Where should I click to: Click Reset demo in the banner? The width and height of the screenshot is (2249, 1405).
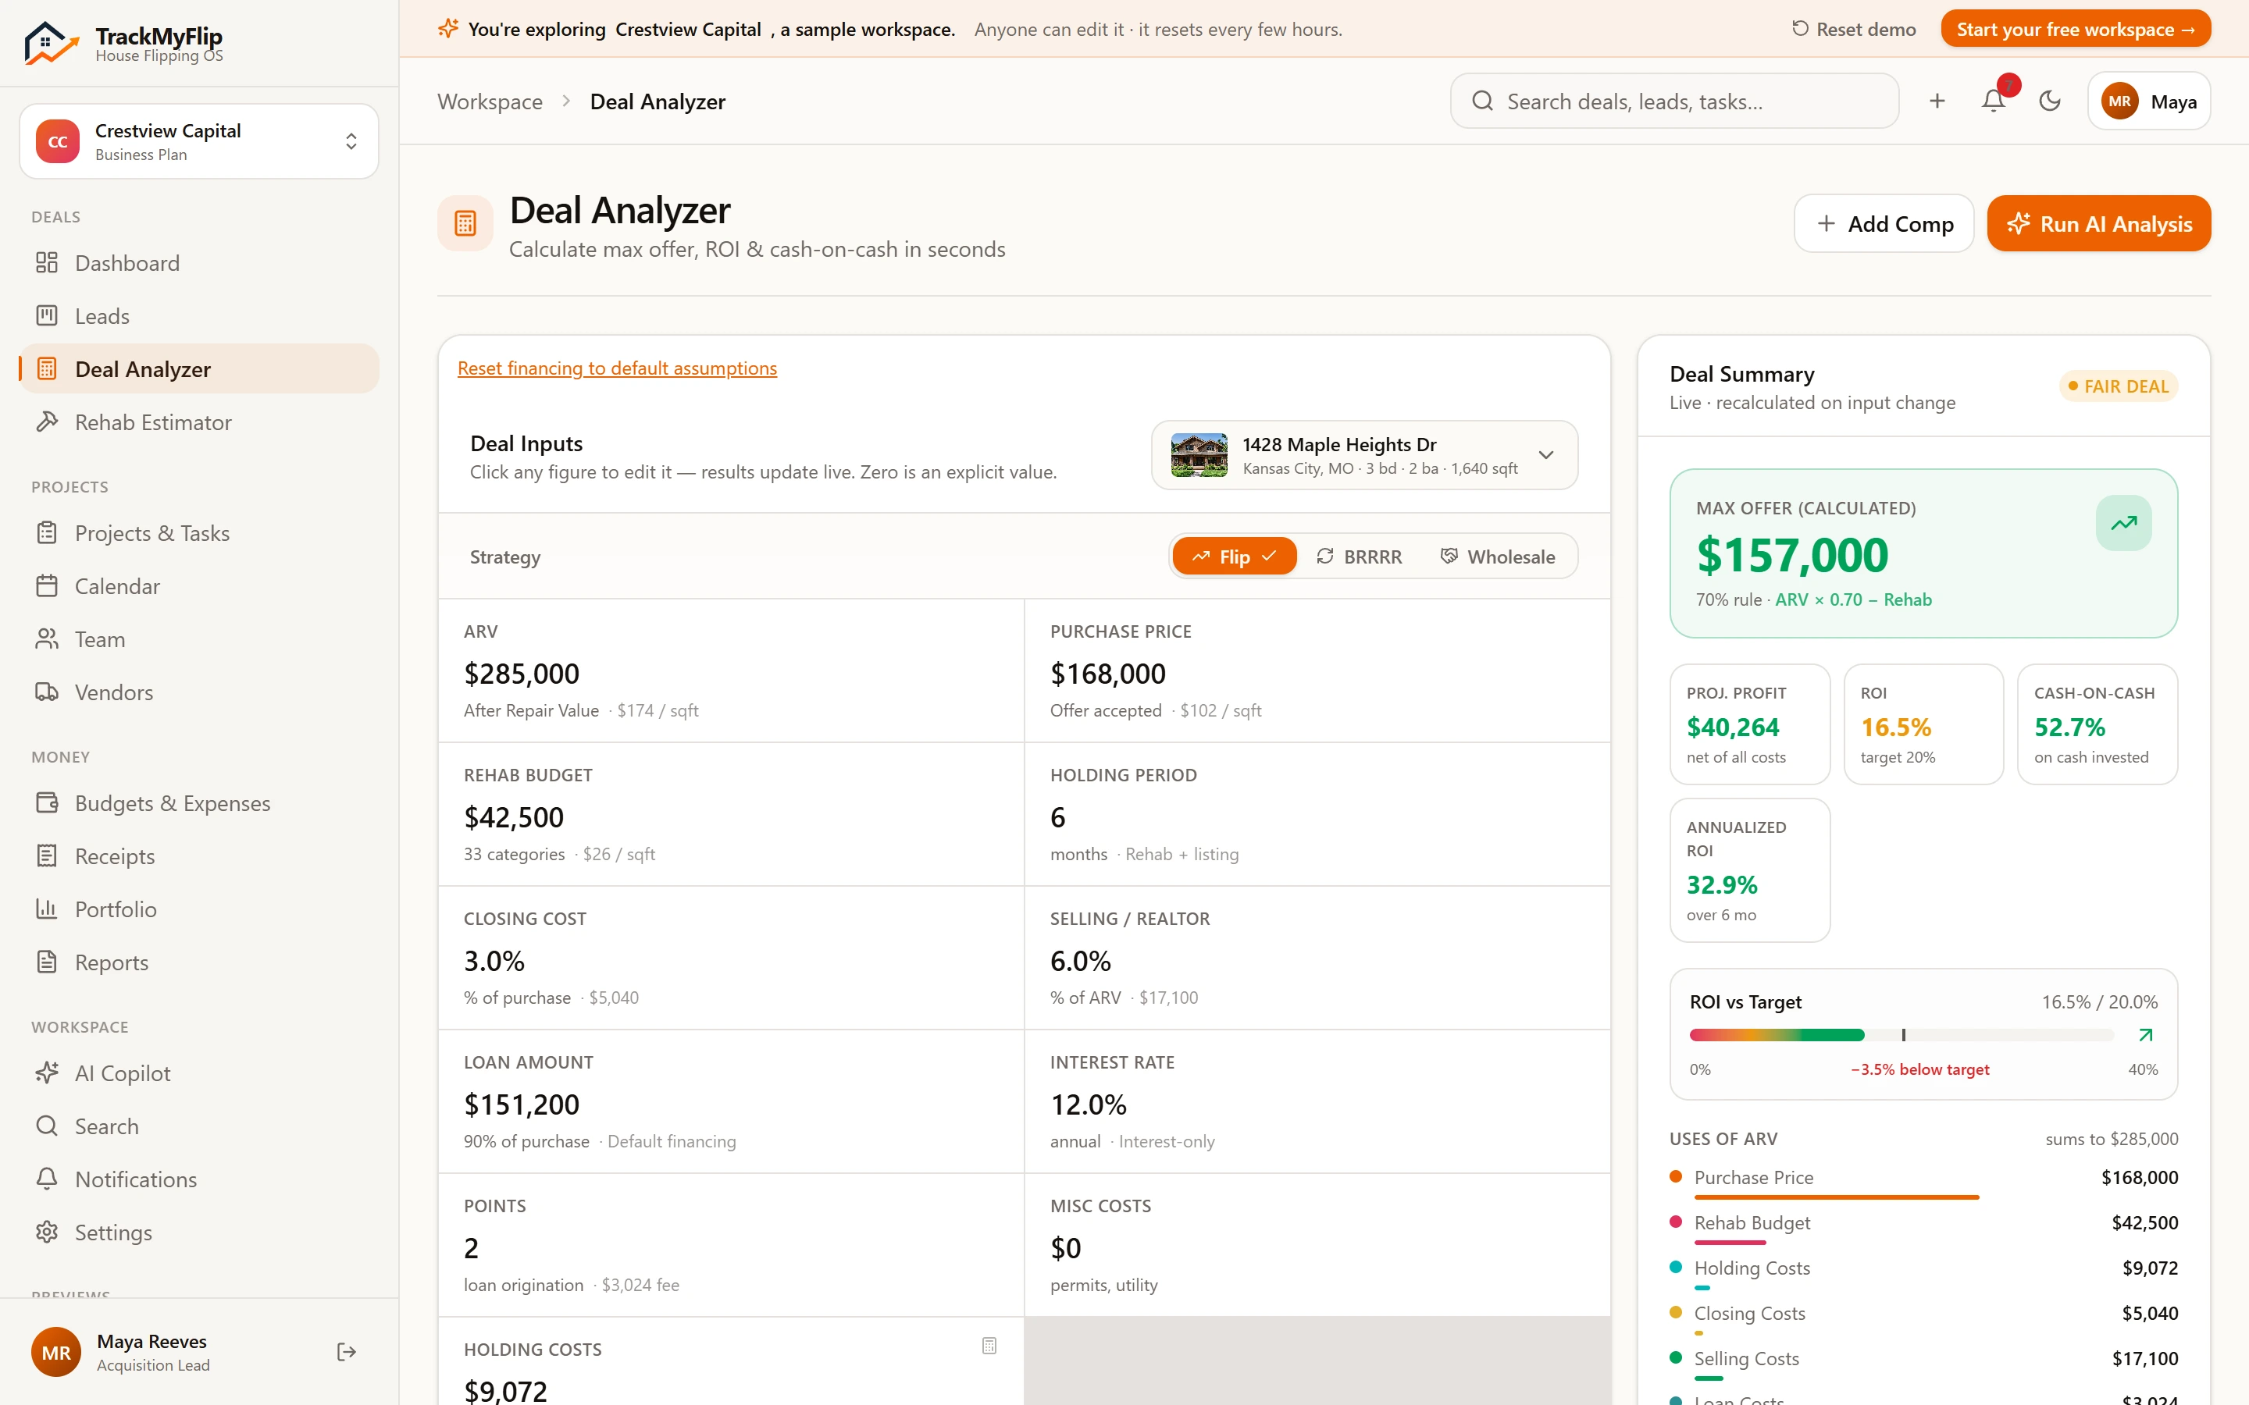click(1853, 29)
